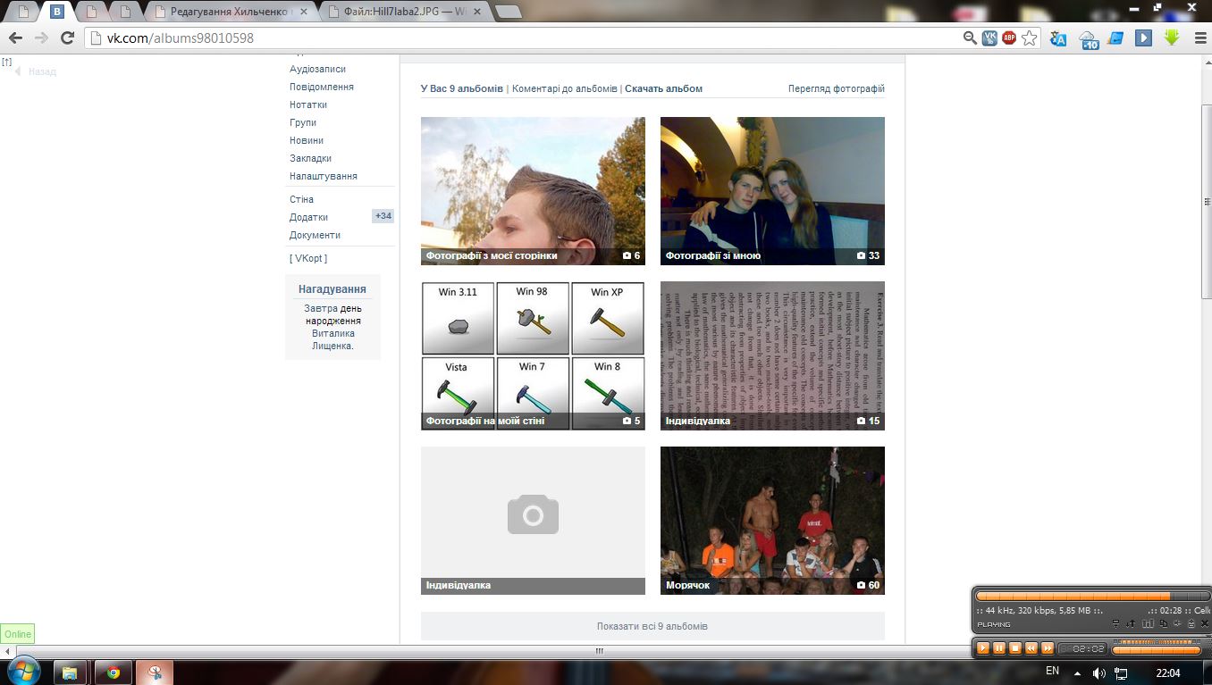
Task: Skip to next track in AIMP
Action: coord(1048,648)
